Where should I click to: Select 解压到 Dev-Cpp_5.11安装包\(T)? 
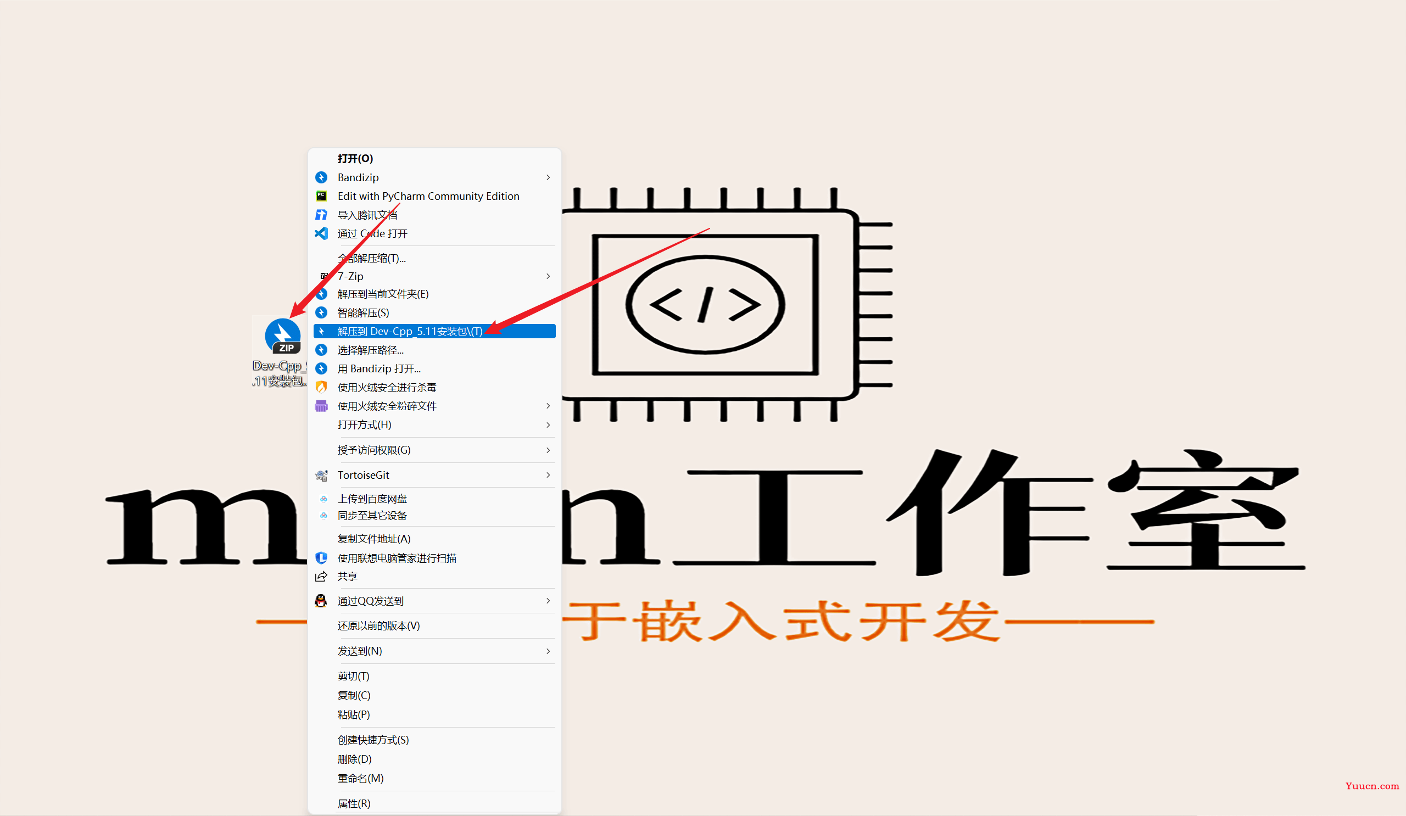tap(434, 331)
